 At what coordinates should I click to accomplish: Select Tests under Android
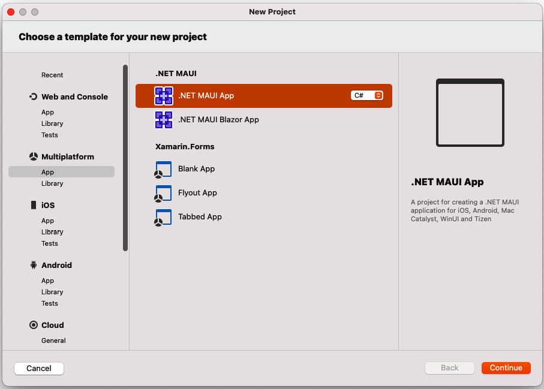50,303
